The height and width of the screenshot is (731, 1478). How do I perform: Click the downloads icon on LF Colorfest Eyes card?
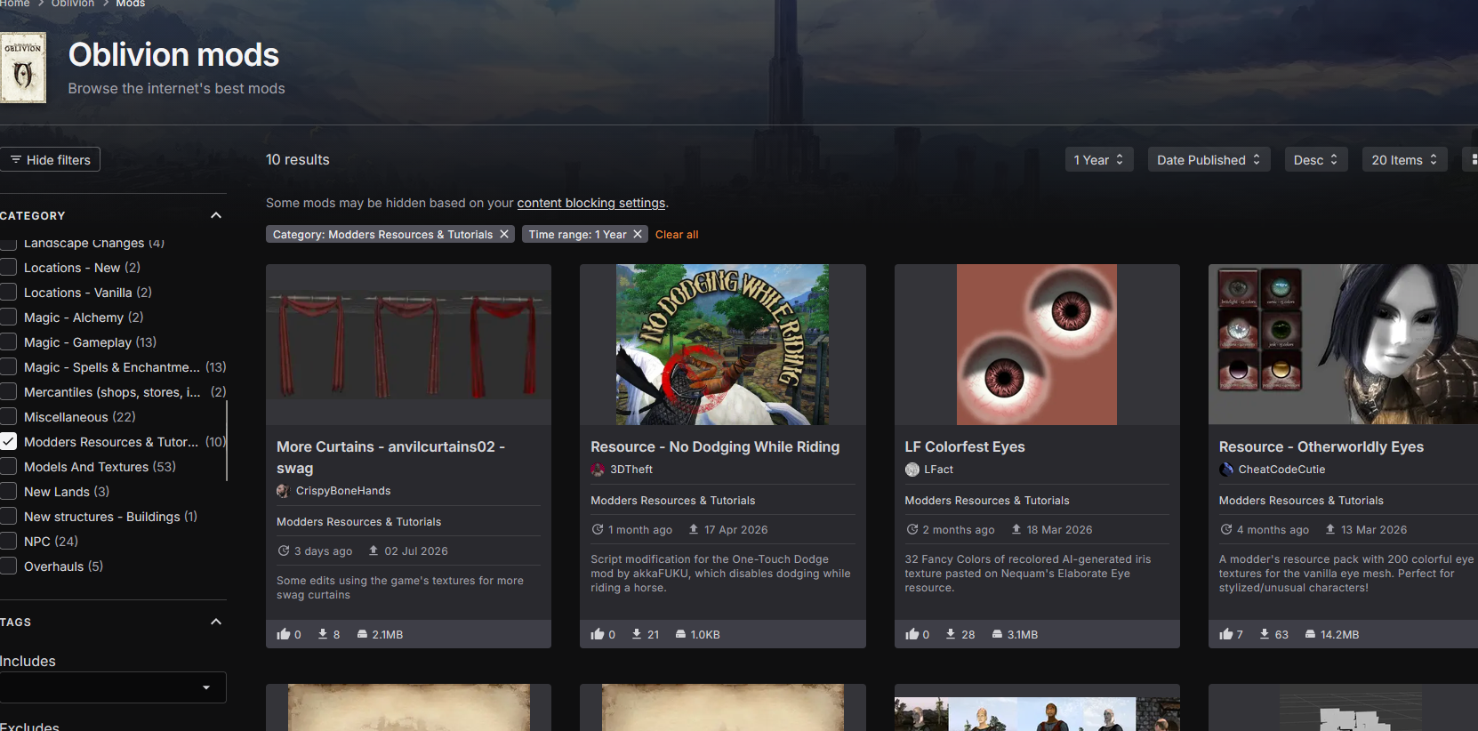(x=951, y=634)
